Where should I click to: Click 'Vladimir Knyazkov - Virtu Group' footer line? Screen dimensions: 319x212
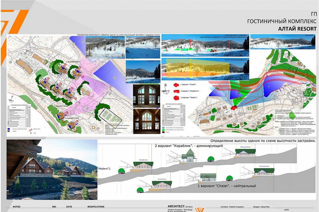pos(180,210)
